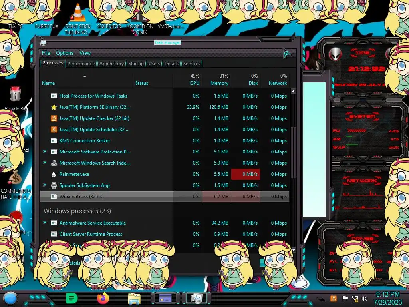Image resolution: width=409 pixels, height=307 pixels.
Task: Click the Spooler SubSystem printer icon
Action: (54, 185)
